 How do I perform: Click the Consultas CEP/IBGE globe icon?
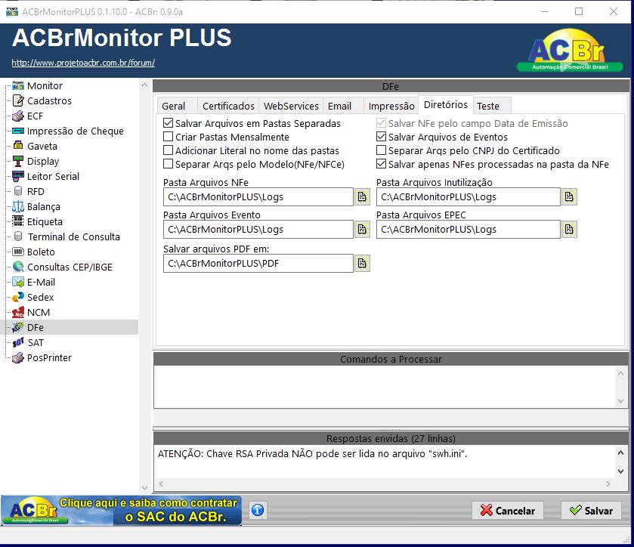click(x=18, y=267)
